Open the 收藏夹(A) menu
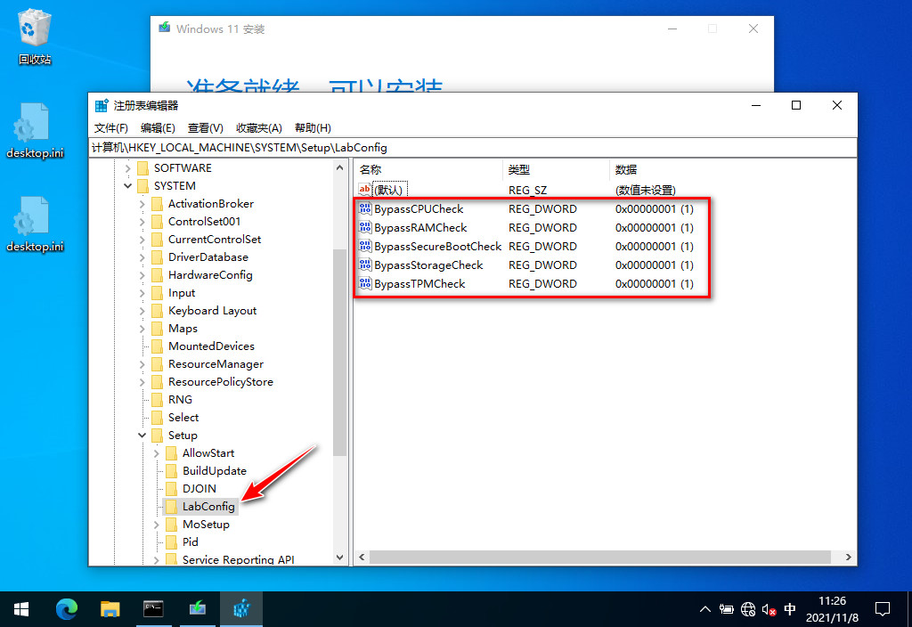This screenshot has height=627, width=912. [259, 128]
